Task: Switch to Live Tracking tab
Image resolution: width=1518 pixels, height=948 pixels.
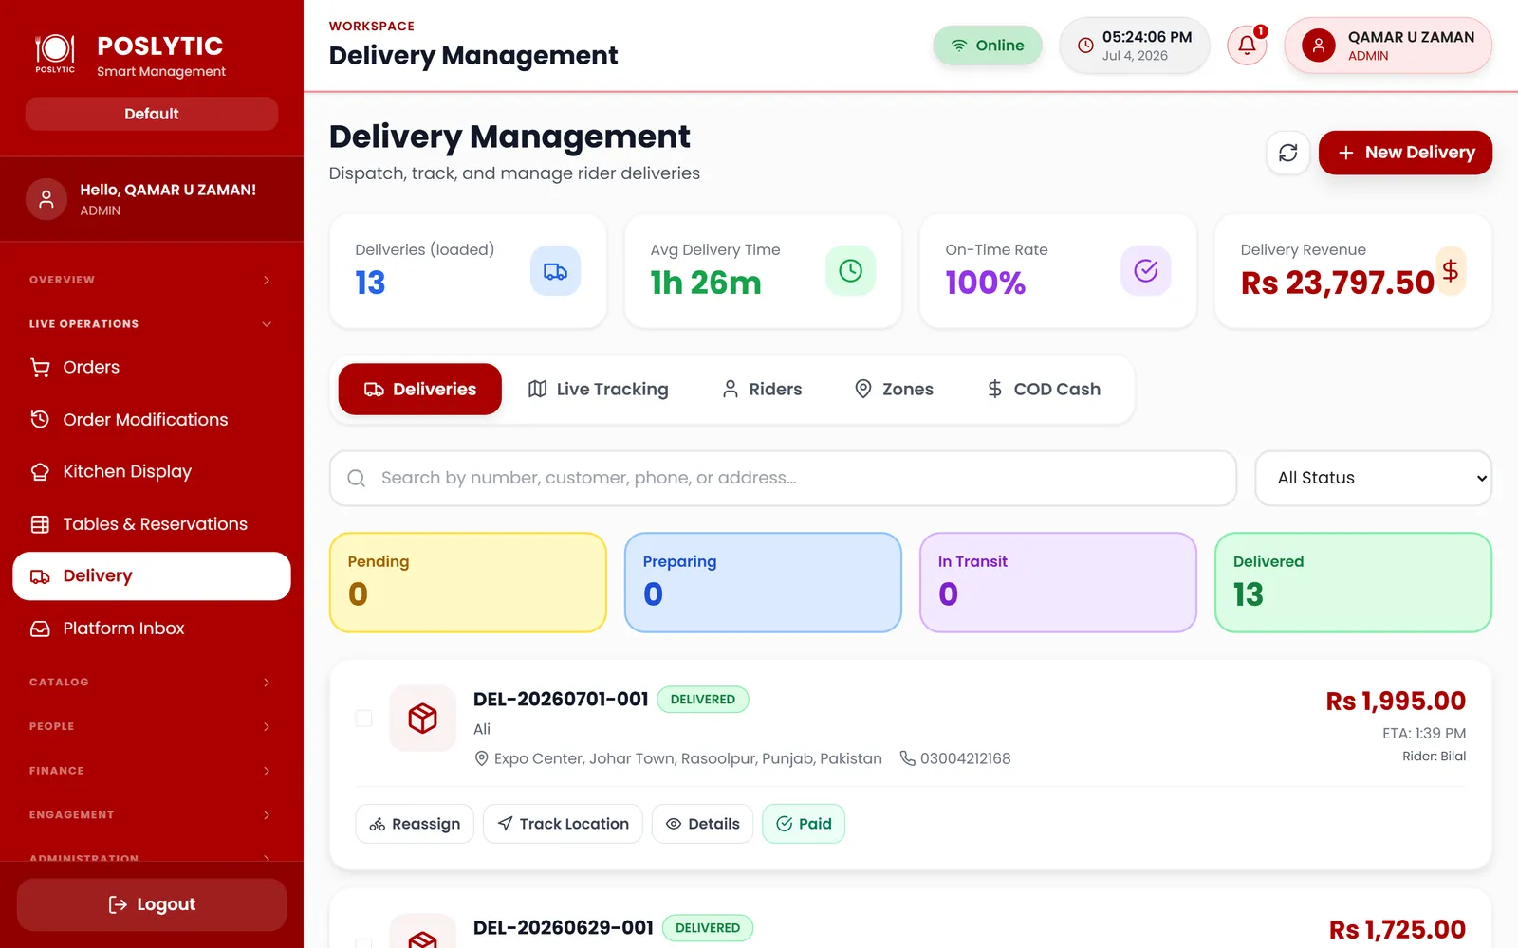Action: [598, 390]
